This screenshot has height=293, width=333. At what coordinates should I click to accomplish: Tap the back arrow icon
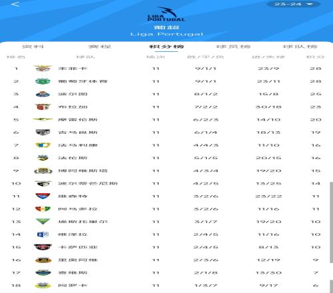pyautogui.click(x=15, y=4)
